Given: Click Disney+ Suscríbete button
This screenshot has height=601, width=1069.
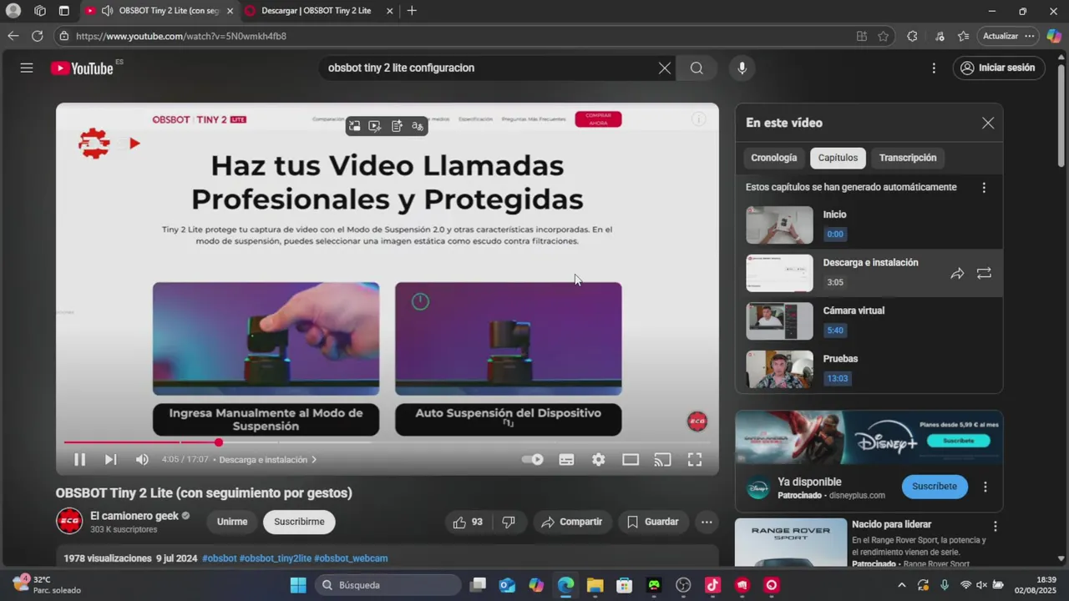Looking at the screenshot, I should coord(935,487).
